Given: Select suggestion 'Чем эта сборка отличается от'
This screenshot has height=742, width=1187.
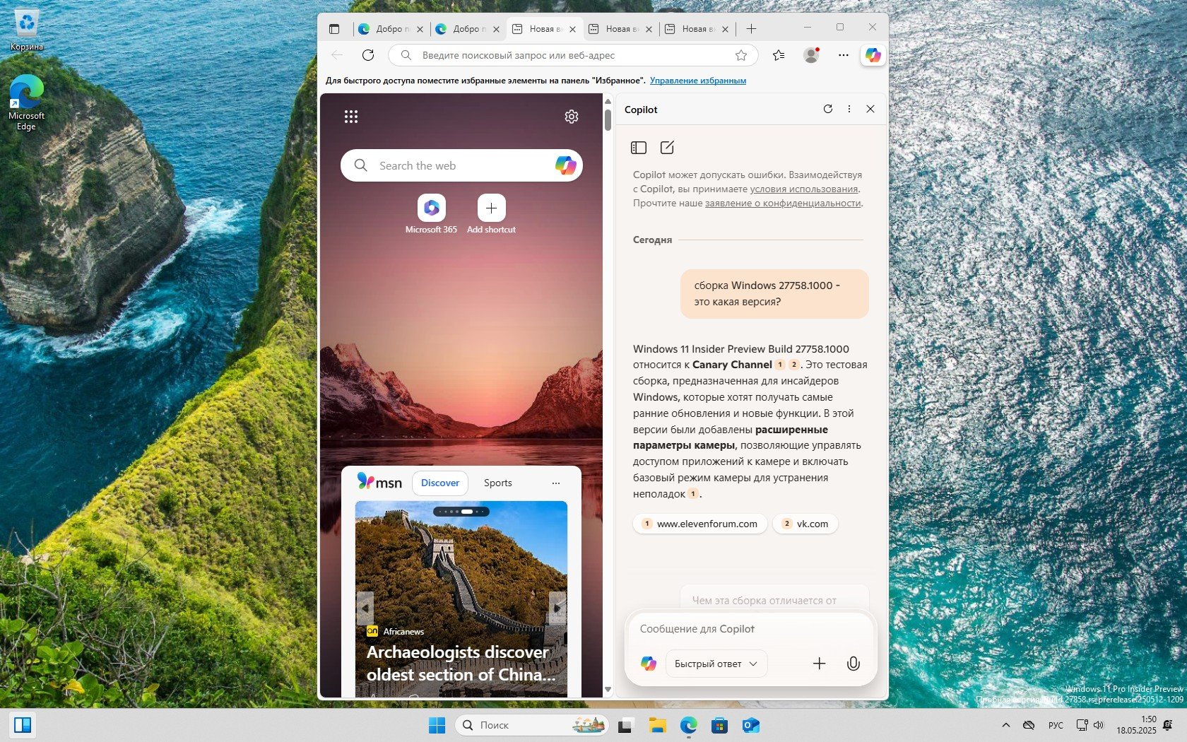Looking at the screenshot, I should point(774,598).
